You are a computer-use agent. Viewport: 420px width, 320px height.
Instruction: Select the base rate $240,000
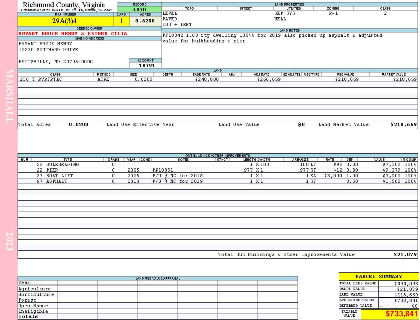[207, 80]
